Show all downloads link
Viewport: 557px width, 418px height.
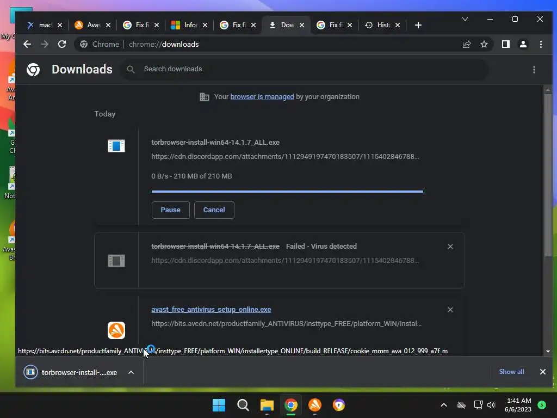click(511, 371)
